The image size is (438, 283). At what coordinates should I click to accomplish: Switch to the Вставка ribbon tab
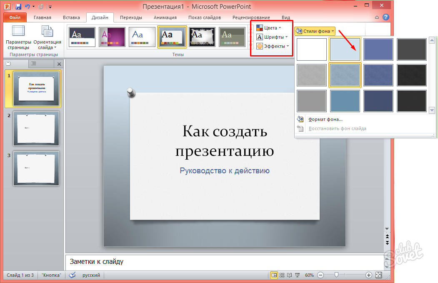tap(71, 17)
